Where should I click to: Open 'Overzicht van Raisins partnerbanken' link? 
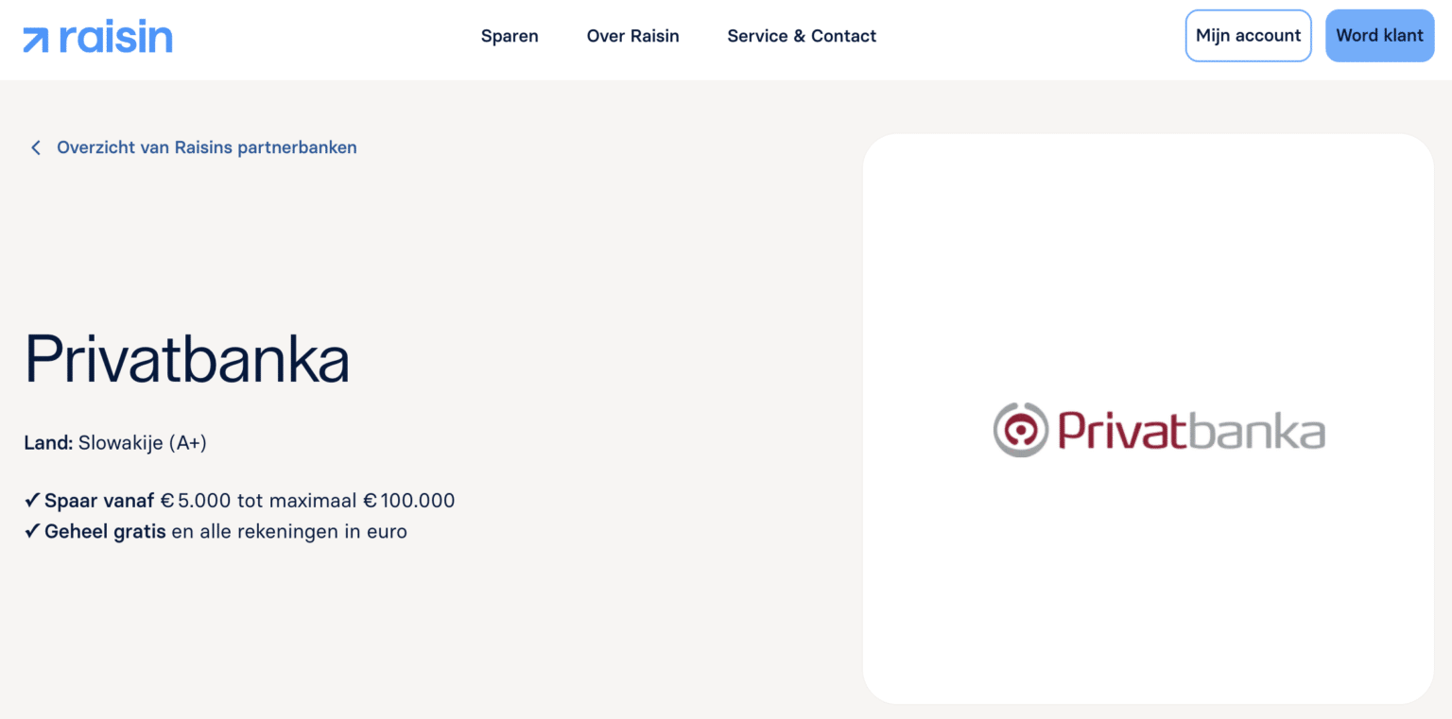point(207,147)
